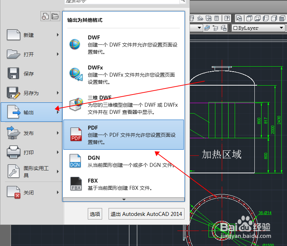
Task: Choose 新建 (New) in application menu
Action: [x=31, y=35]
